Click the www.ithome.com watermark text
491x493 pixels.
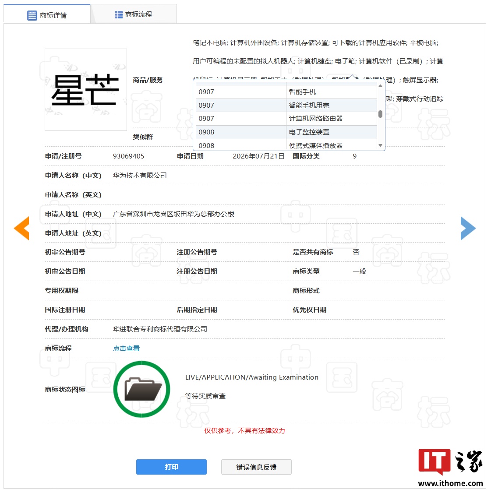click(x=450, y=483)
